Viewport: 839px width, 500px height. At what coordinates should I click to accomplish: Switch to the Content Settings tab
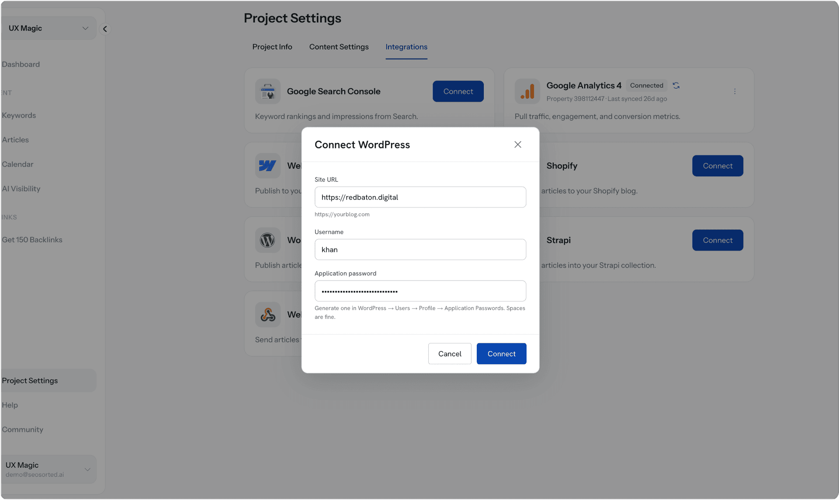(339, 47)
